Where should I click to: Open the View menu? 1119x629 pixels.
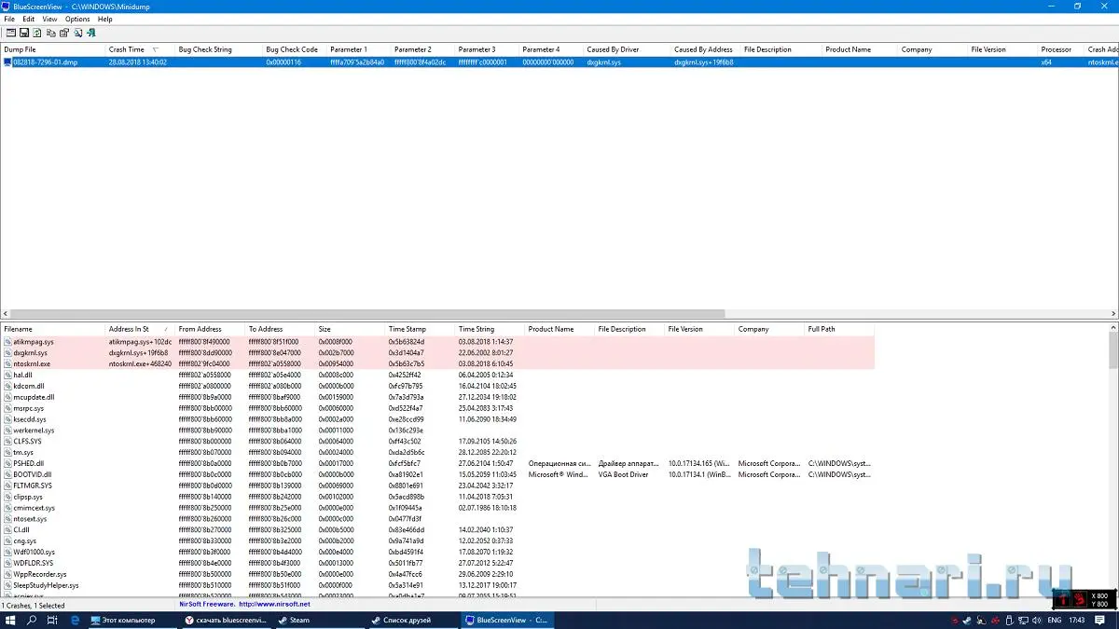coord(49,19)
